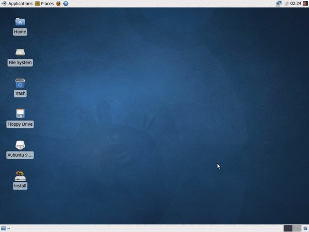Switch to the first workspace in pager
The width and height of the screenshot is (309, 232).
288,228
